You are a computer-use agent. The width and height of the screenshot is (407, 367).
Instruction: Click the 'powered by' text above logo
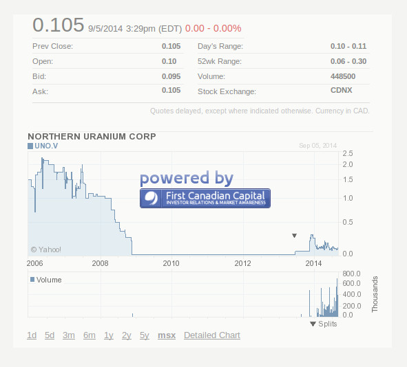click(187, 178)
